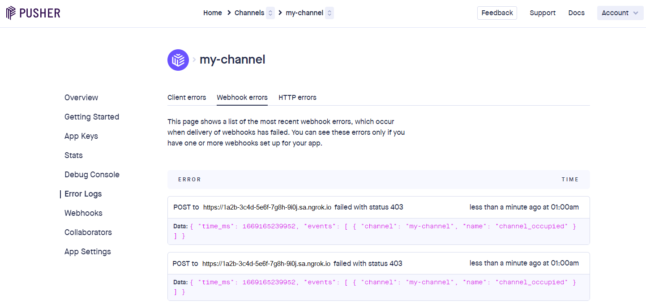The height and width of the screenshot is (304, 646).
Task: Open the Docs page
Action: (x=576, y=13)
